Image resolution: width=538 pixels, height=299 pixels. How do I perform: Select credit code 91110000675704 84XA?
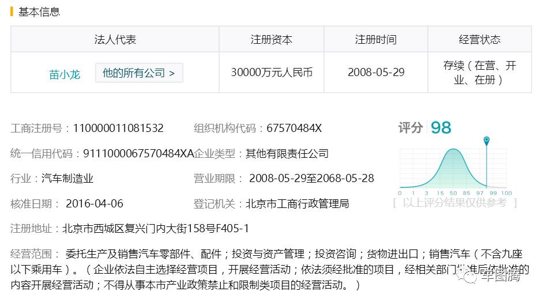point(138,153)
